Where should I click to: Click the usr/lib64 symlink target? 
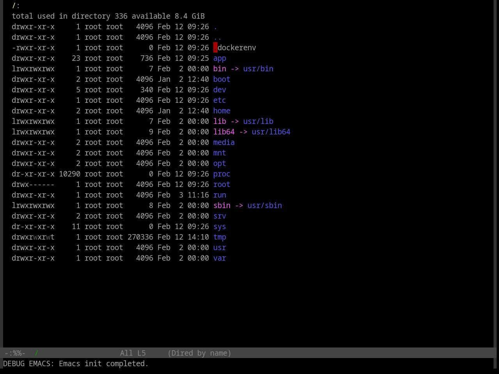[x=271, y=132]
